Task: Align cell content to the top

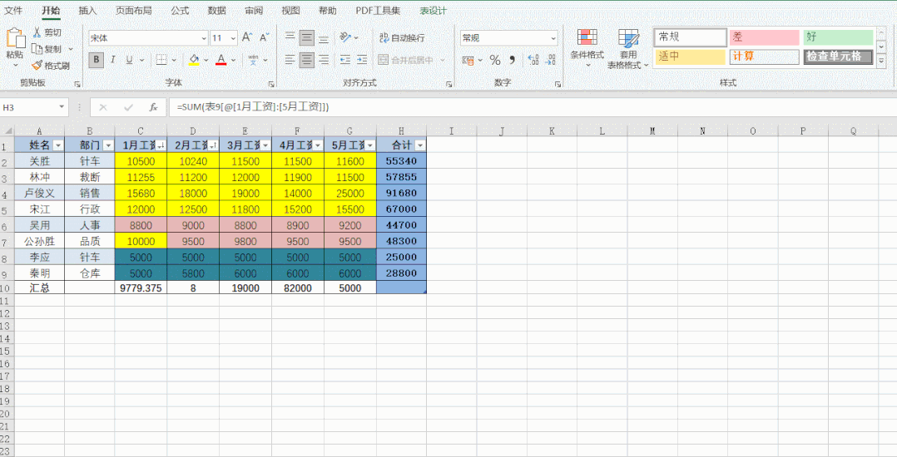Action: [290, 37]
